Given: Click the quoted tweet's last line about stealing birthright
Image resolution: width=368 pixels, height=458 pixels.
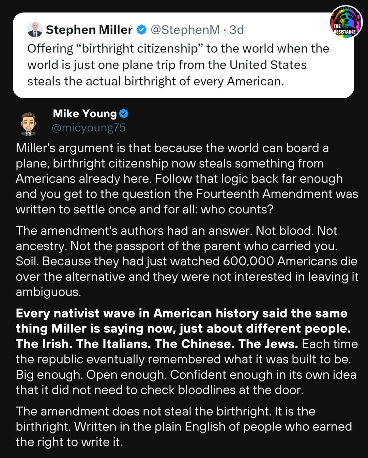Looking at the screenshot, I should [x=155, y=81].
